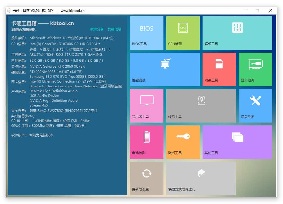
Task: Minimize the 卡硬工具箱 window
Action: pyautogui.click(x=245, y=11)
